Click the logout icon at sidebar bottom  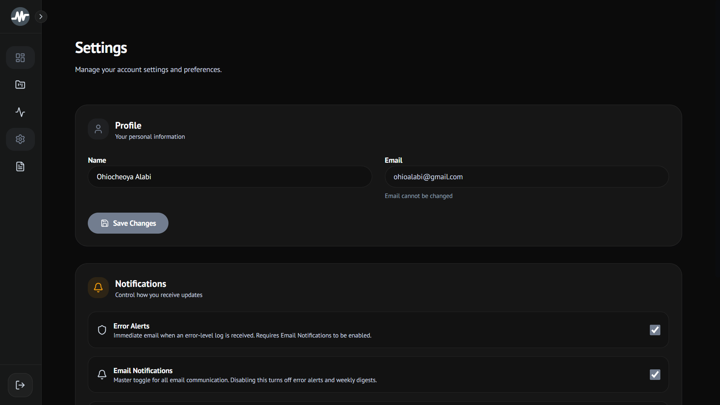click(20, 385)
